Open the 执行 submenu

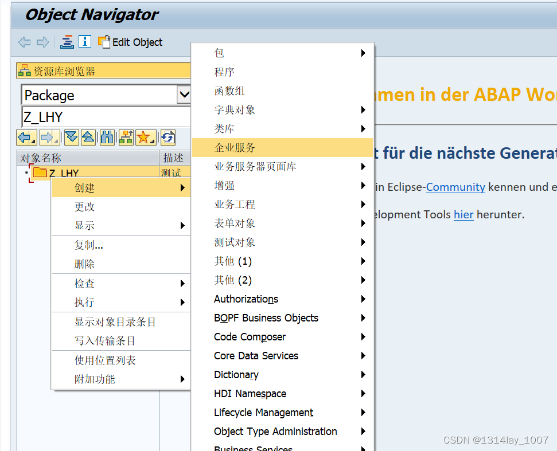tap(121, 303)
